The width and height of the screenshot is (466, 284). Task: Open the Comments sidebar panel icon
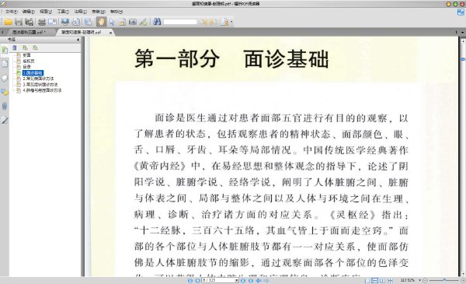click(x=5, y=92)
